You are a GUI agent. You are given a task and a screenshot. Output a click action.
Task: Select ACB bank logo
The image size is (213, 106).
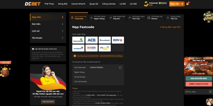pyautogui.click(x=91, y=40)
